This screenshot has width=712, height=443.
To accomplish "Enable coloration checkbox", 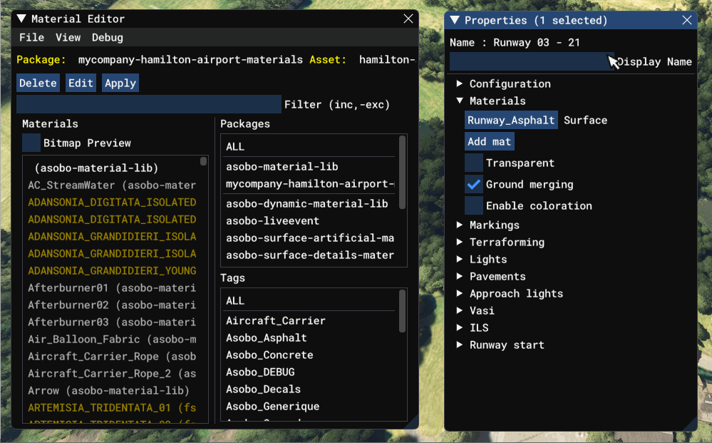I will [474, 206].
